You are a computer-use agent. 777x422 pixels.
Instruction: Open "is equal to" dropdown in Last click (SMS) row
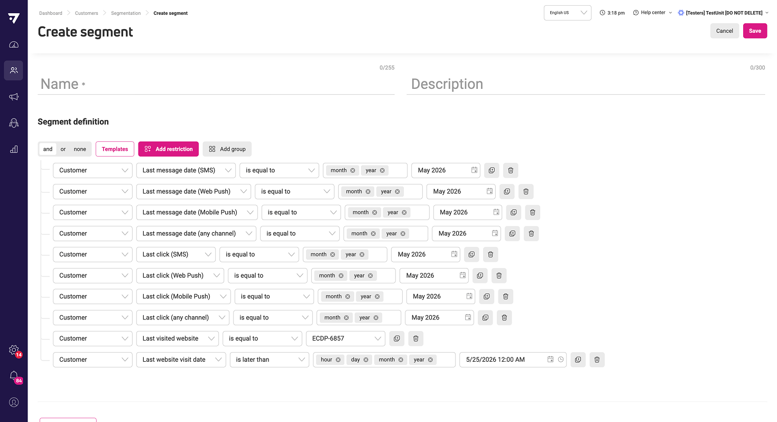point(259,254)
